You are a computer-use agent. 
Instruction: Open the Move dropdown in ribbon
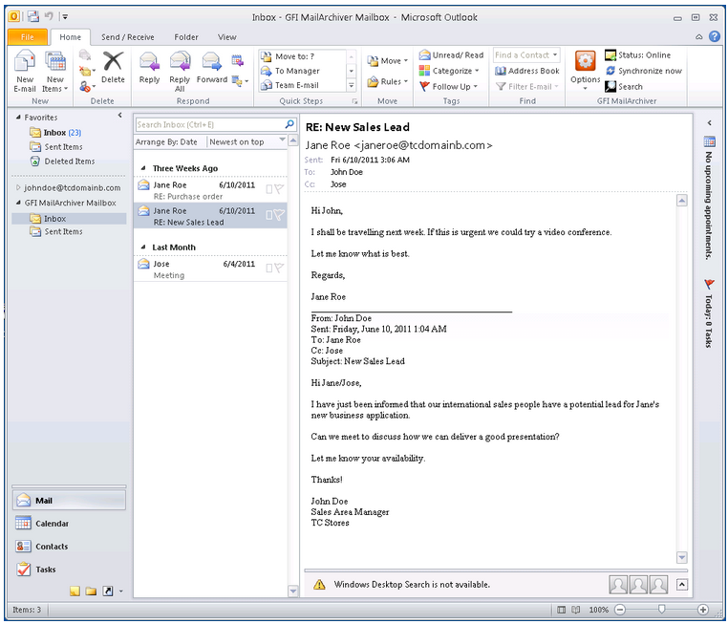point(387,61)
